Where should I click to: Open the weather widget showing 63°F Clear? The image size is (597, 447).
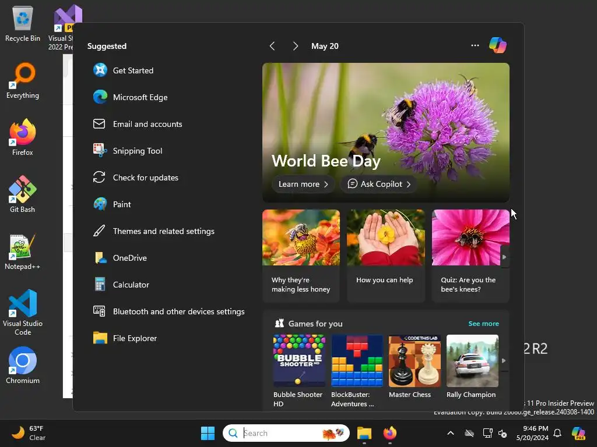coord(29,433)
